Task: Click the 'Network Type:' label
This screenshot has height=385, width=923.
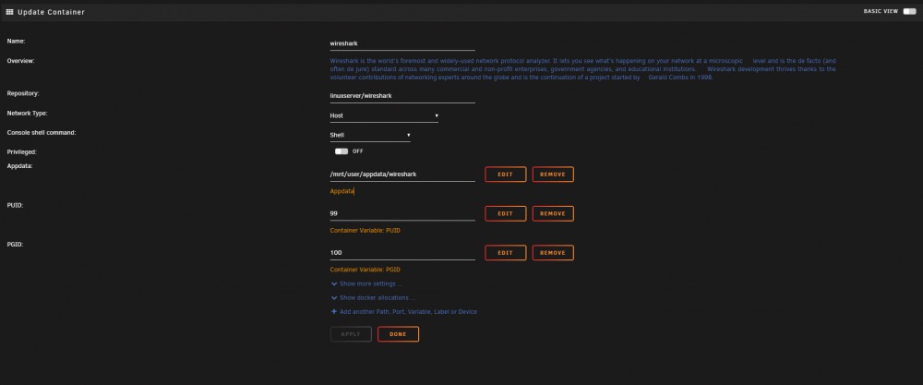Action: click(27, 113)
